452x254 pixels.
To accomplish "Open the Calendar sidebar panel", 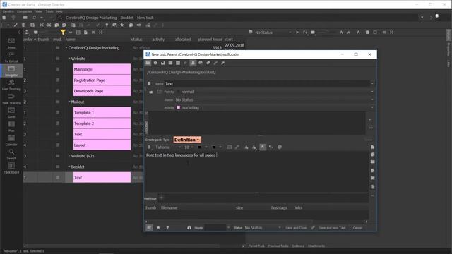I will coord(11,140).
